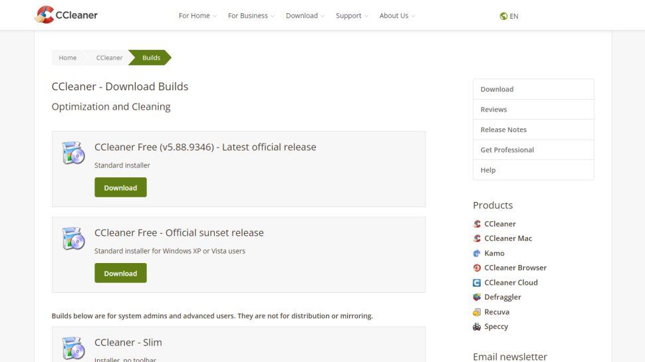
Task: Click the 'CCleaner - Slim' title
Action: 128,342
